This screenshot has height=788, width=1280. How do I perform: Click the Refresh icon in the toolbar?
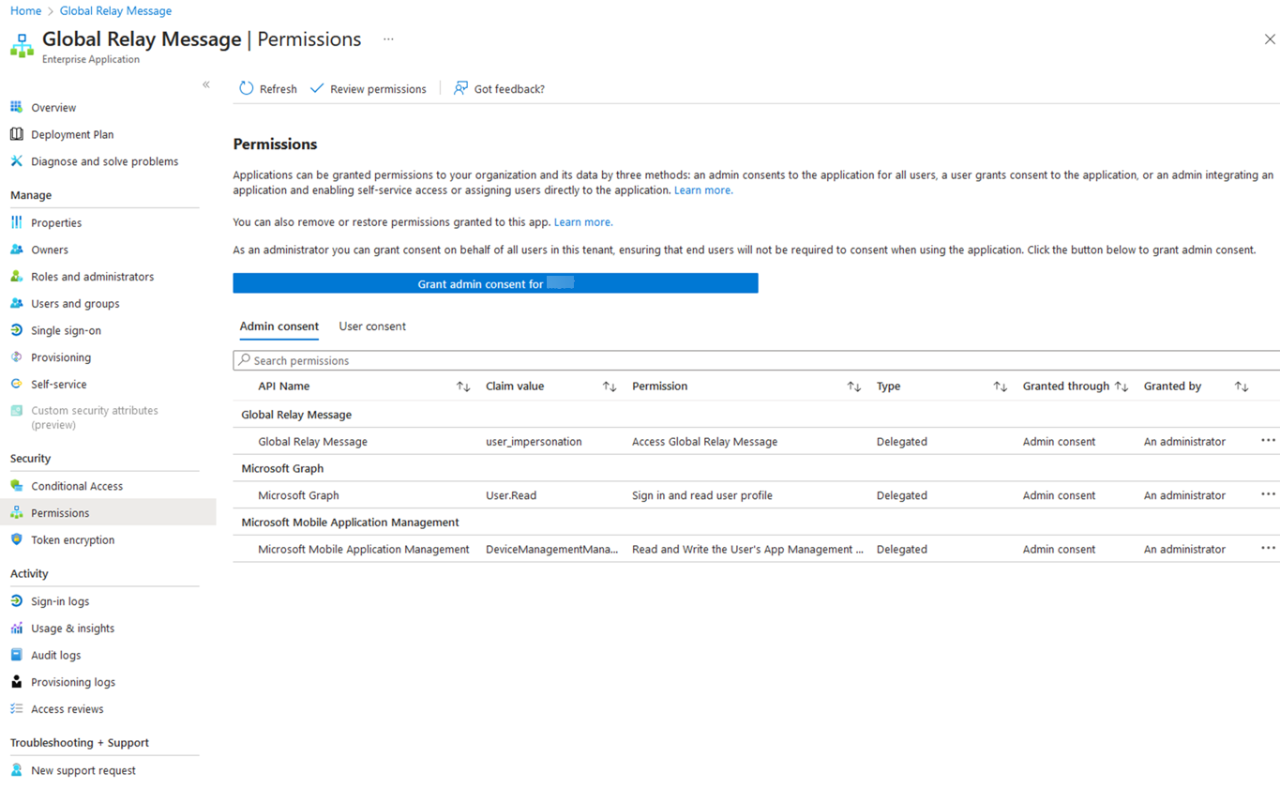pos(246,88)
